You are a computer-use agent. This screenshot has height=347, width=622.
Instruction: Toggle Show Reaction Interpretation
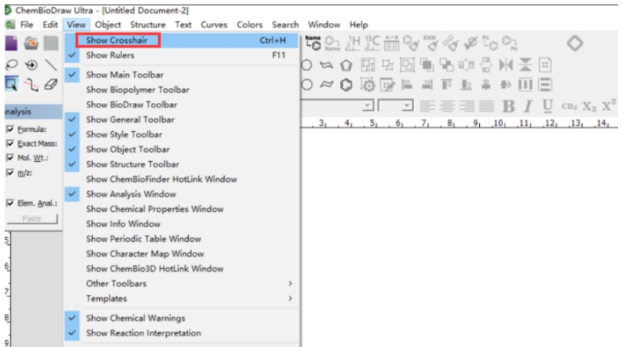(181, 333)
